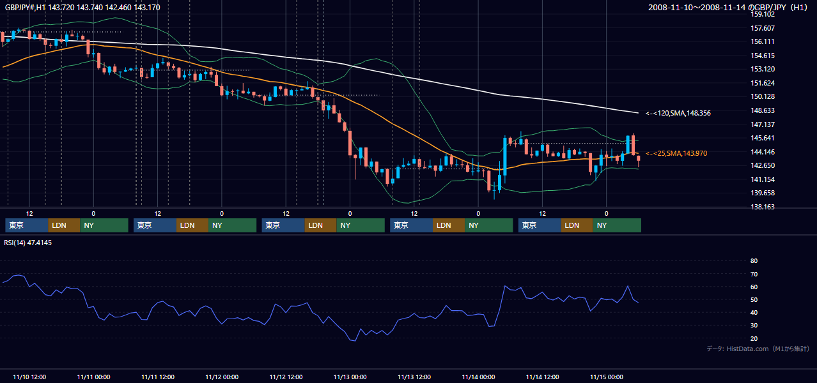
Task: Click price axis value 150.128
Action: pyautogui.click(x=763, y=96)
